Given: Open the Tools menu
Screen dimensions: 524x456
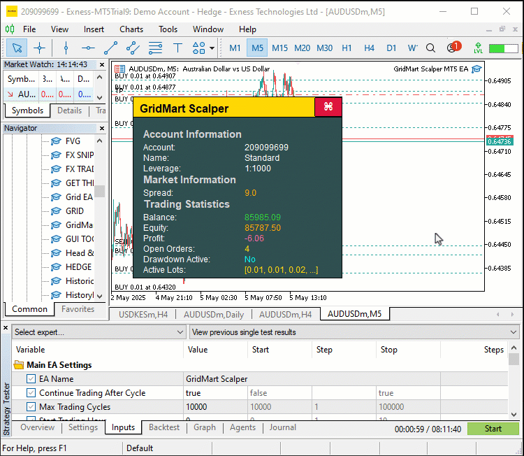Looking at the screenshot, I should [168, 29].
